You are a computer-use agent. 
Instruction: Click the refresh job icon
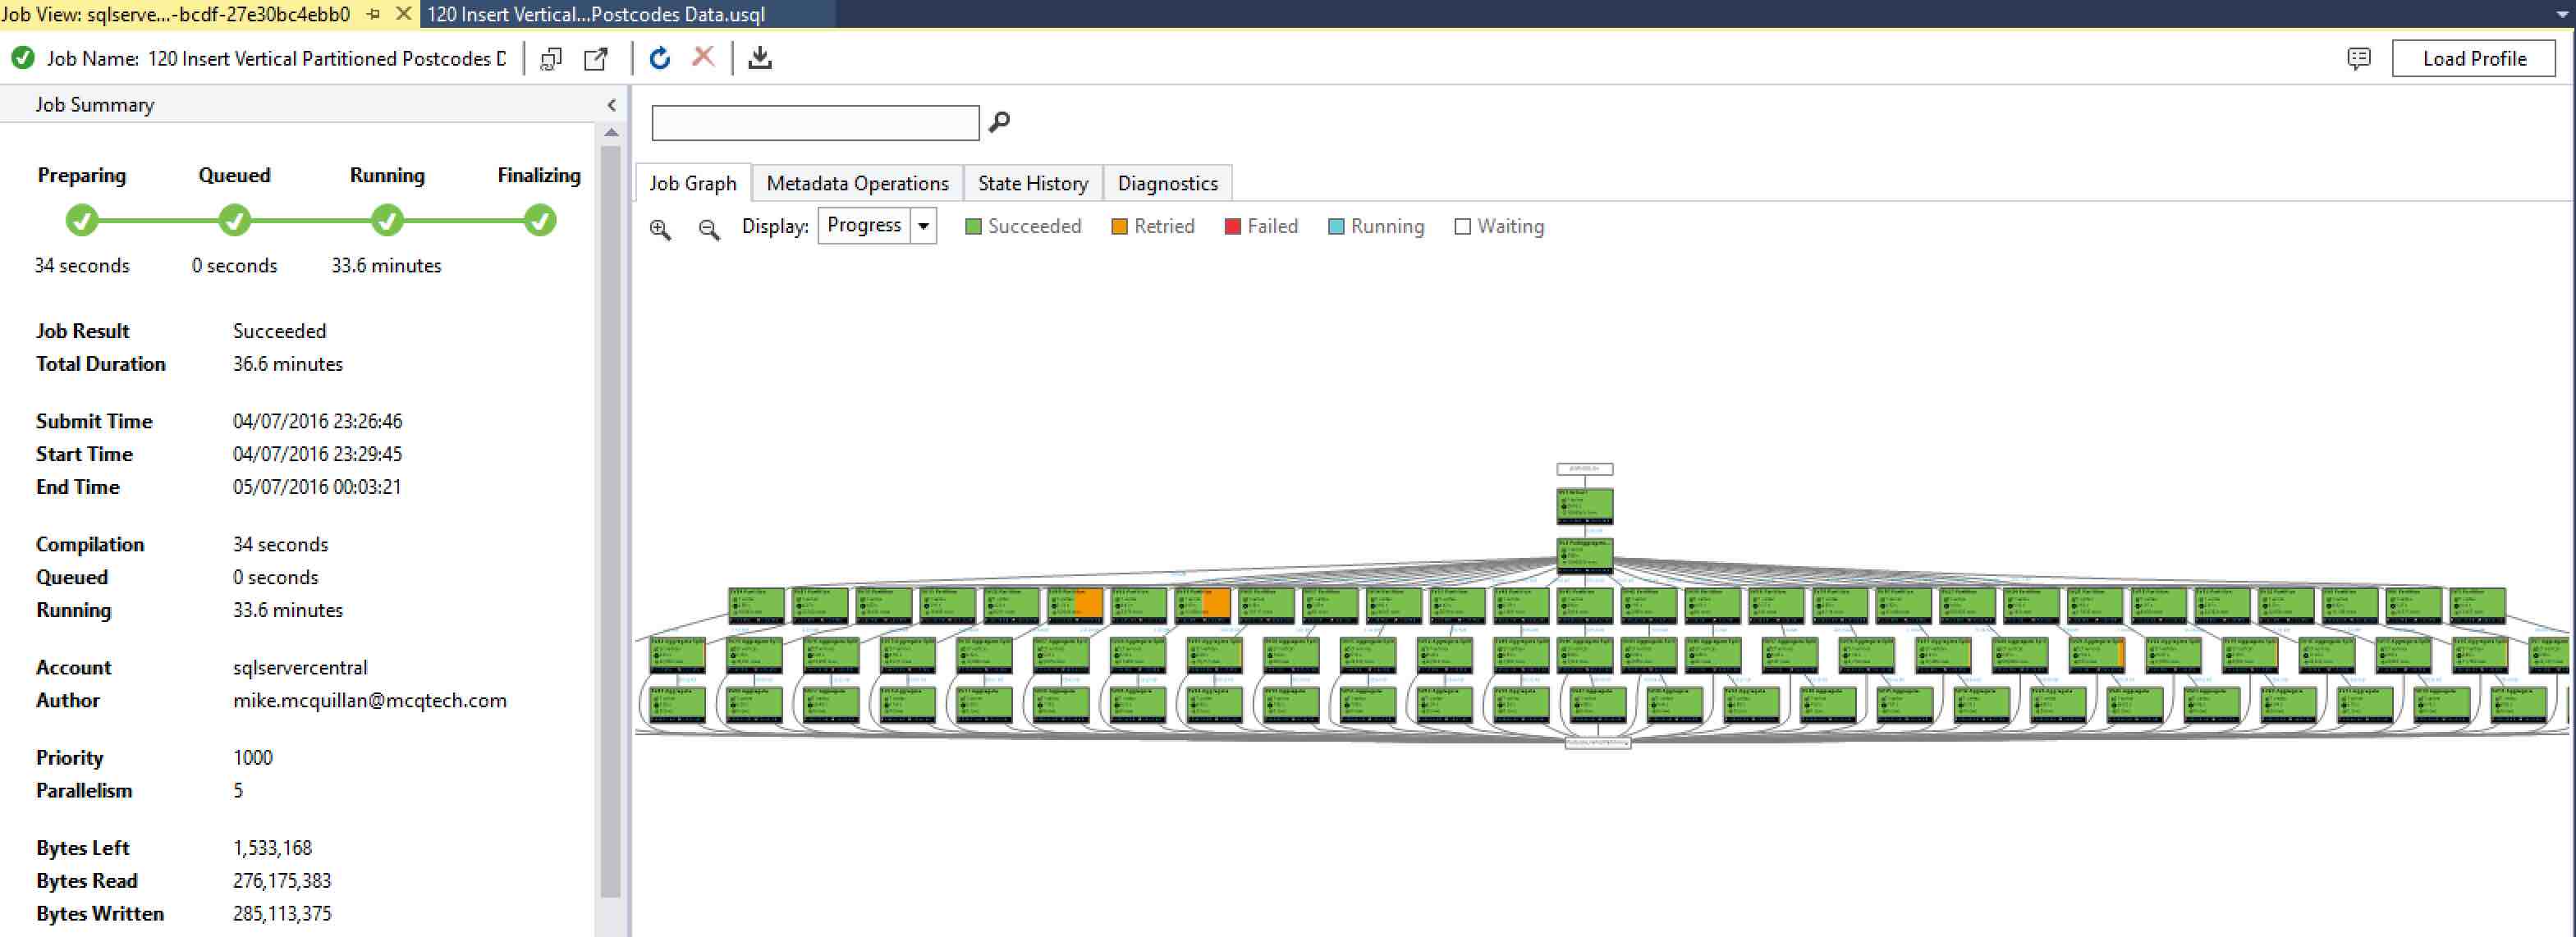(x=659, y=58)
